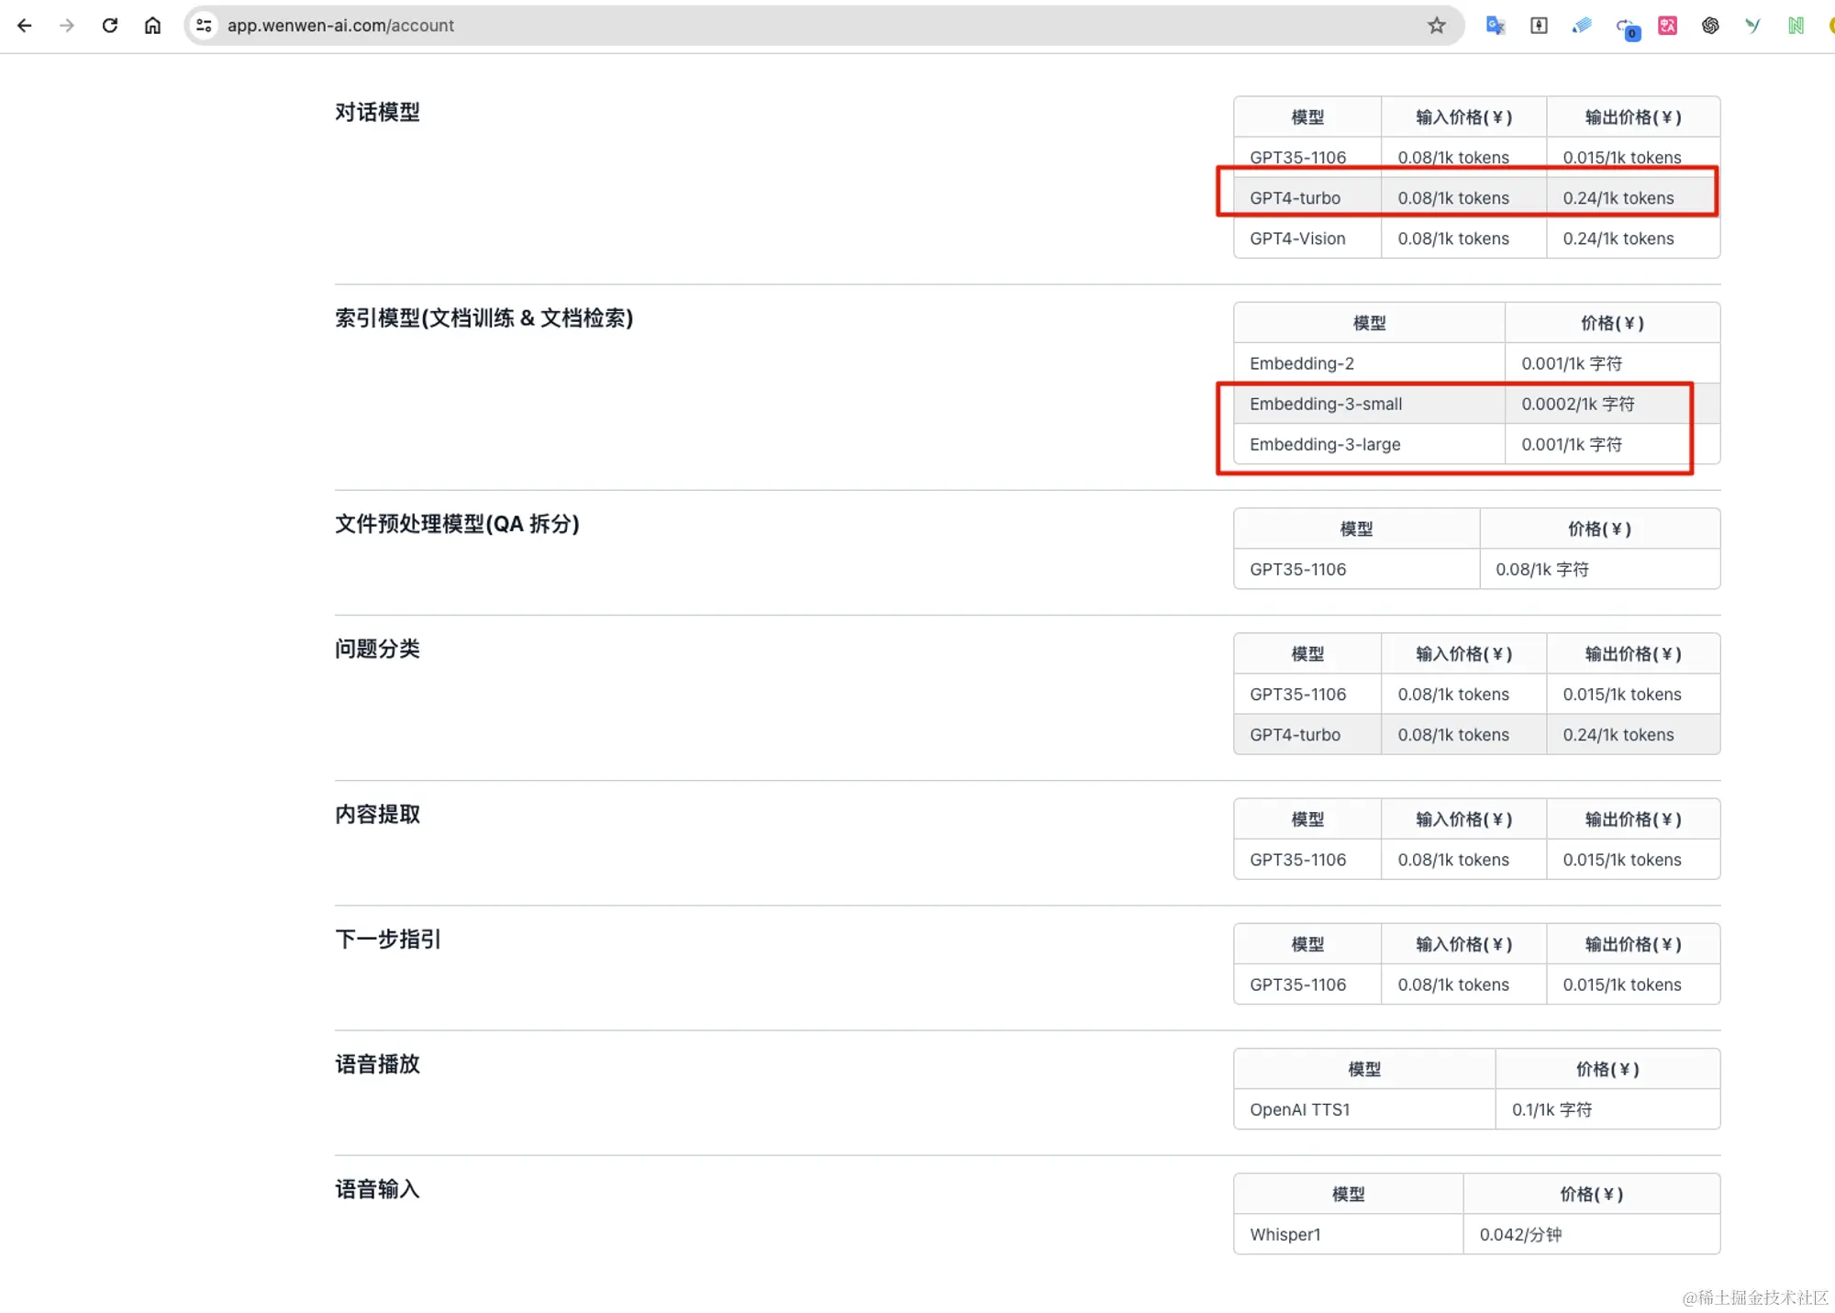Open the green Y-shaped extension icon
Screen dimensions: 1835x1313
1752,26
